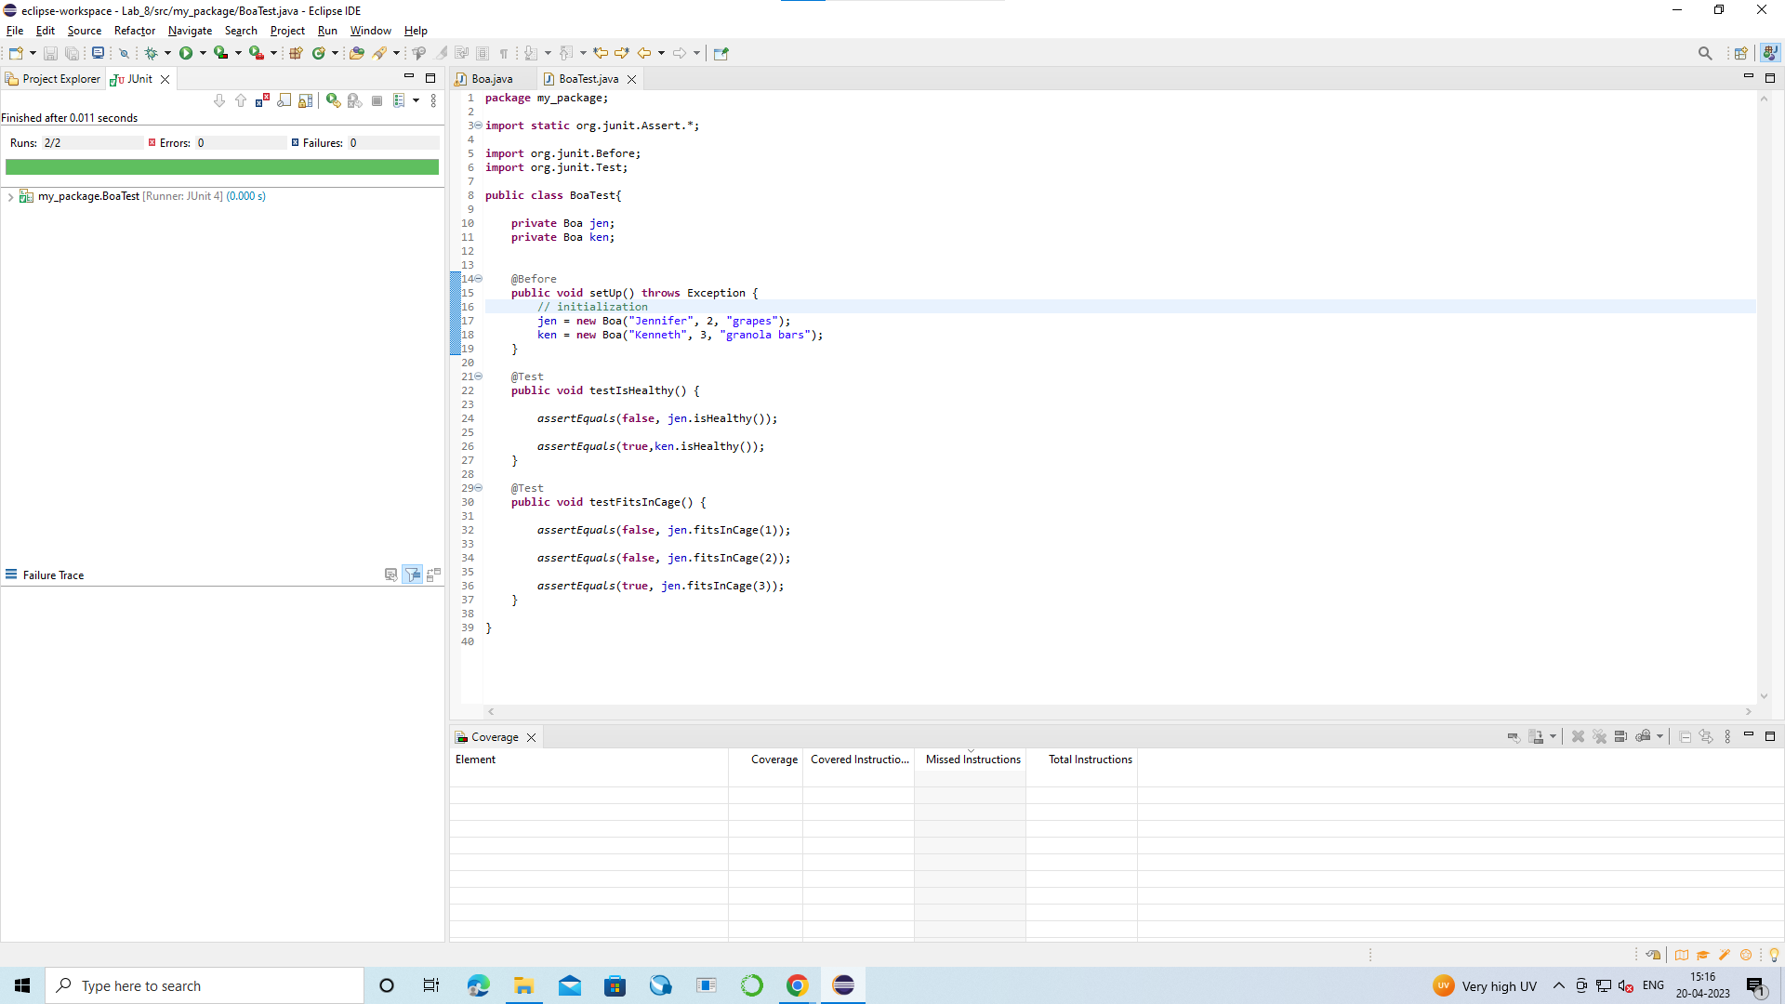Viewport: 1785px width, 1004px height.
Task: Switch to Project Explorer tab
Action: coord(53,79)
